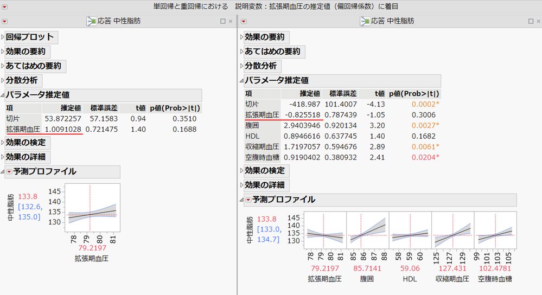Collapse right panel パラメータ推定値 section
Image resolution: width=542 pixels, height=295 pixels.
241,80
